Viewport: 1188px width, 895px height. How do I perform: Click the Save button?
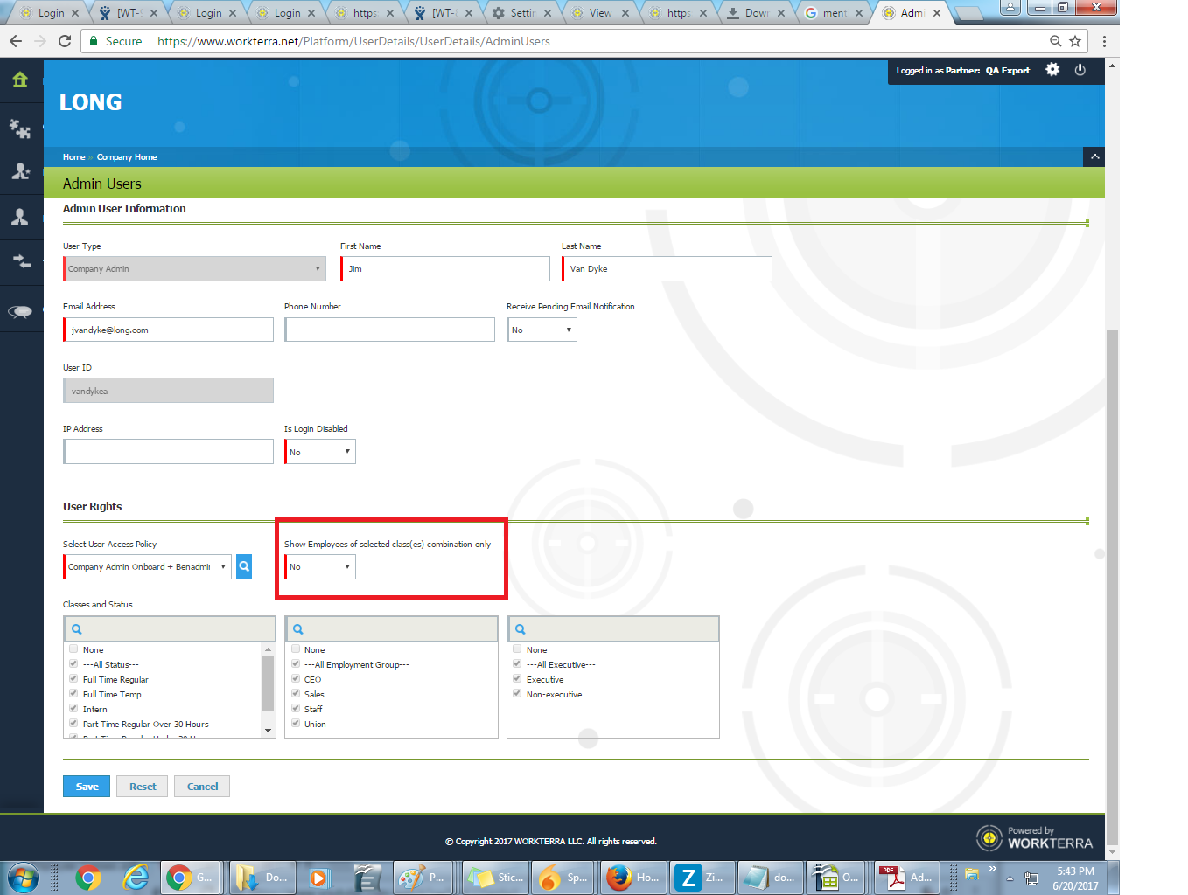tap(87, 787)
